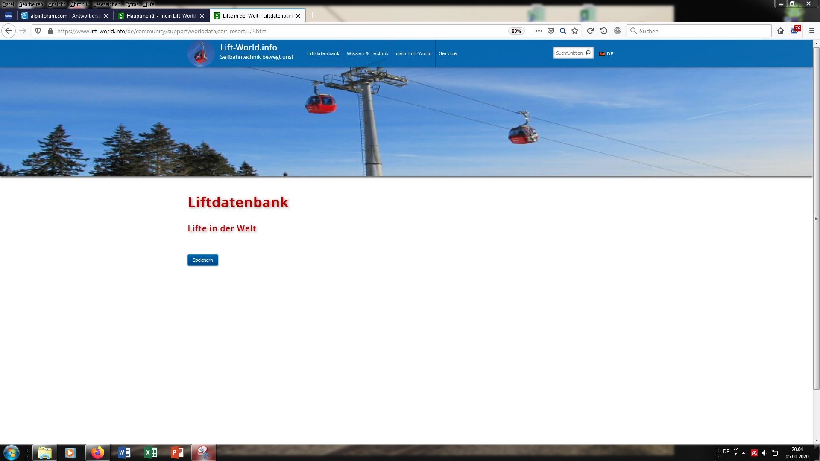Launch Excel from the taskbar

click(x=150, y=452)
